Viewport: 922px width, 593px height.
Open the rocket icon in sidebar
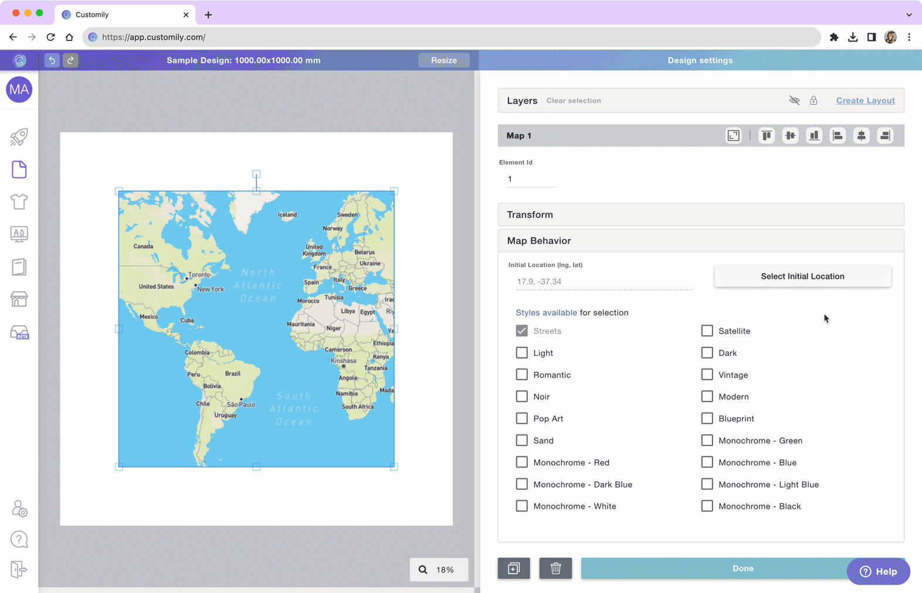point(19,137)
